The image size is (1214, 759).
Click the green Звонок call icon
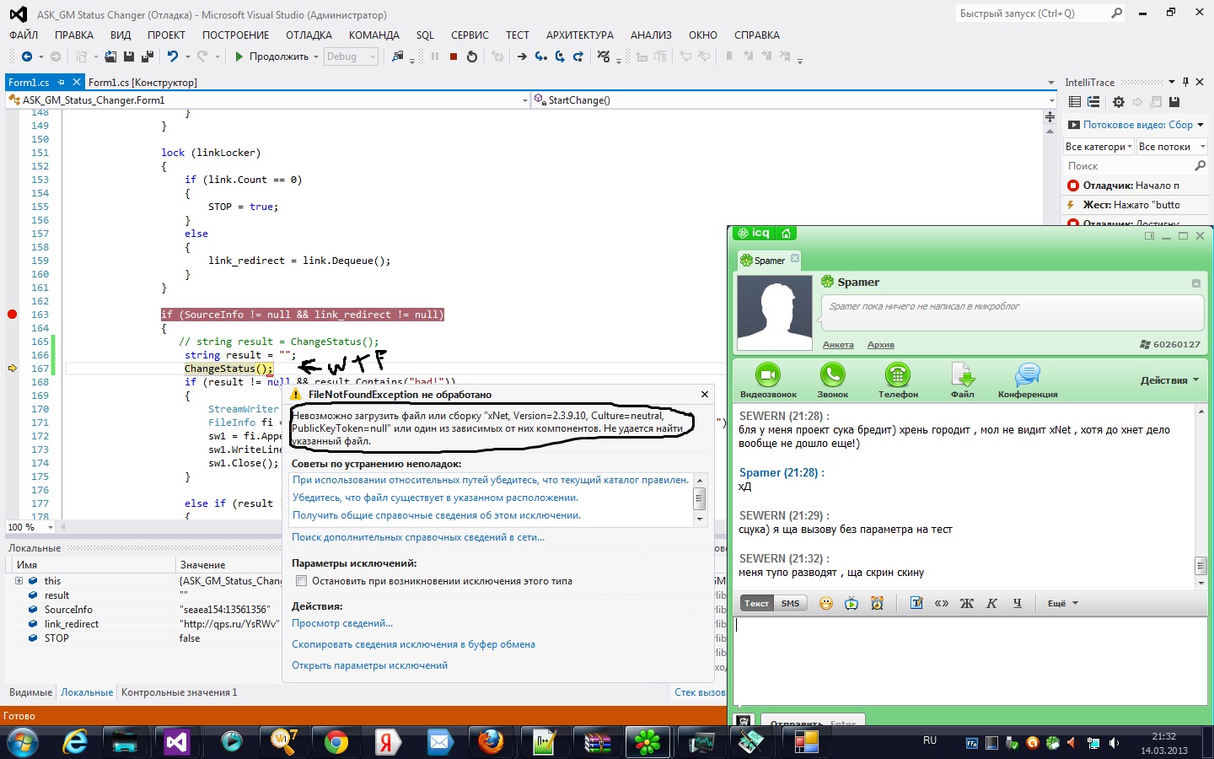point(833,380)
